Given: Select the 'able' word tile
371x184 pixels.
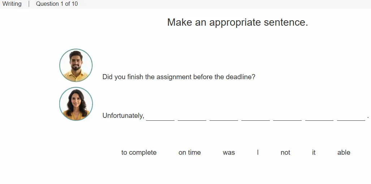Looking at the screenshot, I should point(344,153).
